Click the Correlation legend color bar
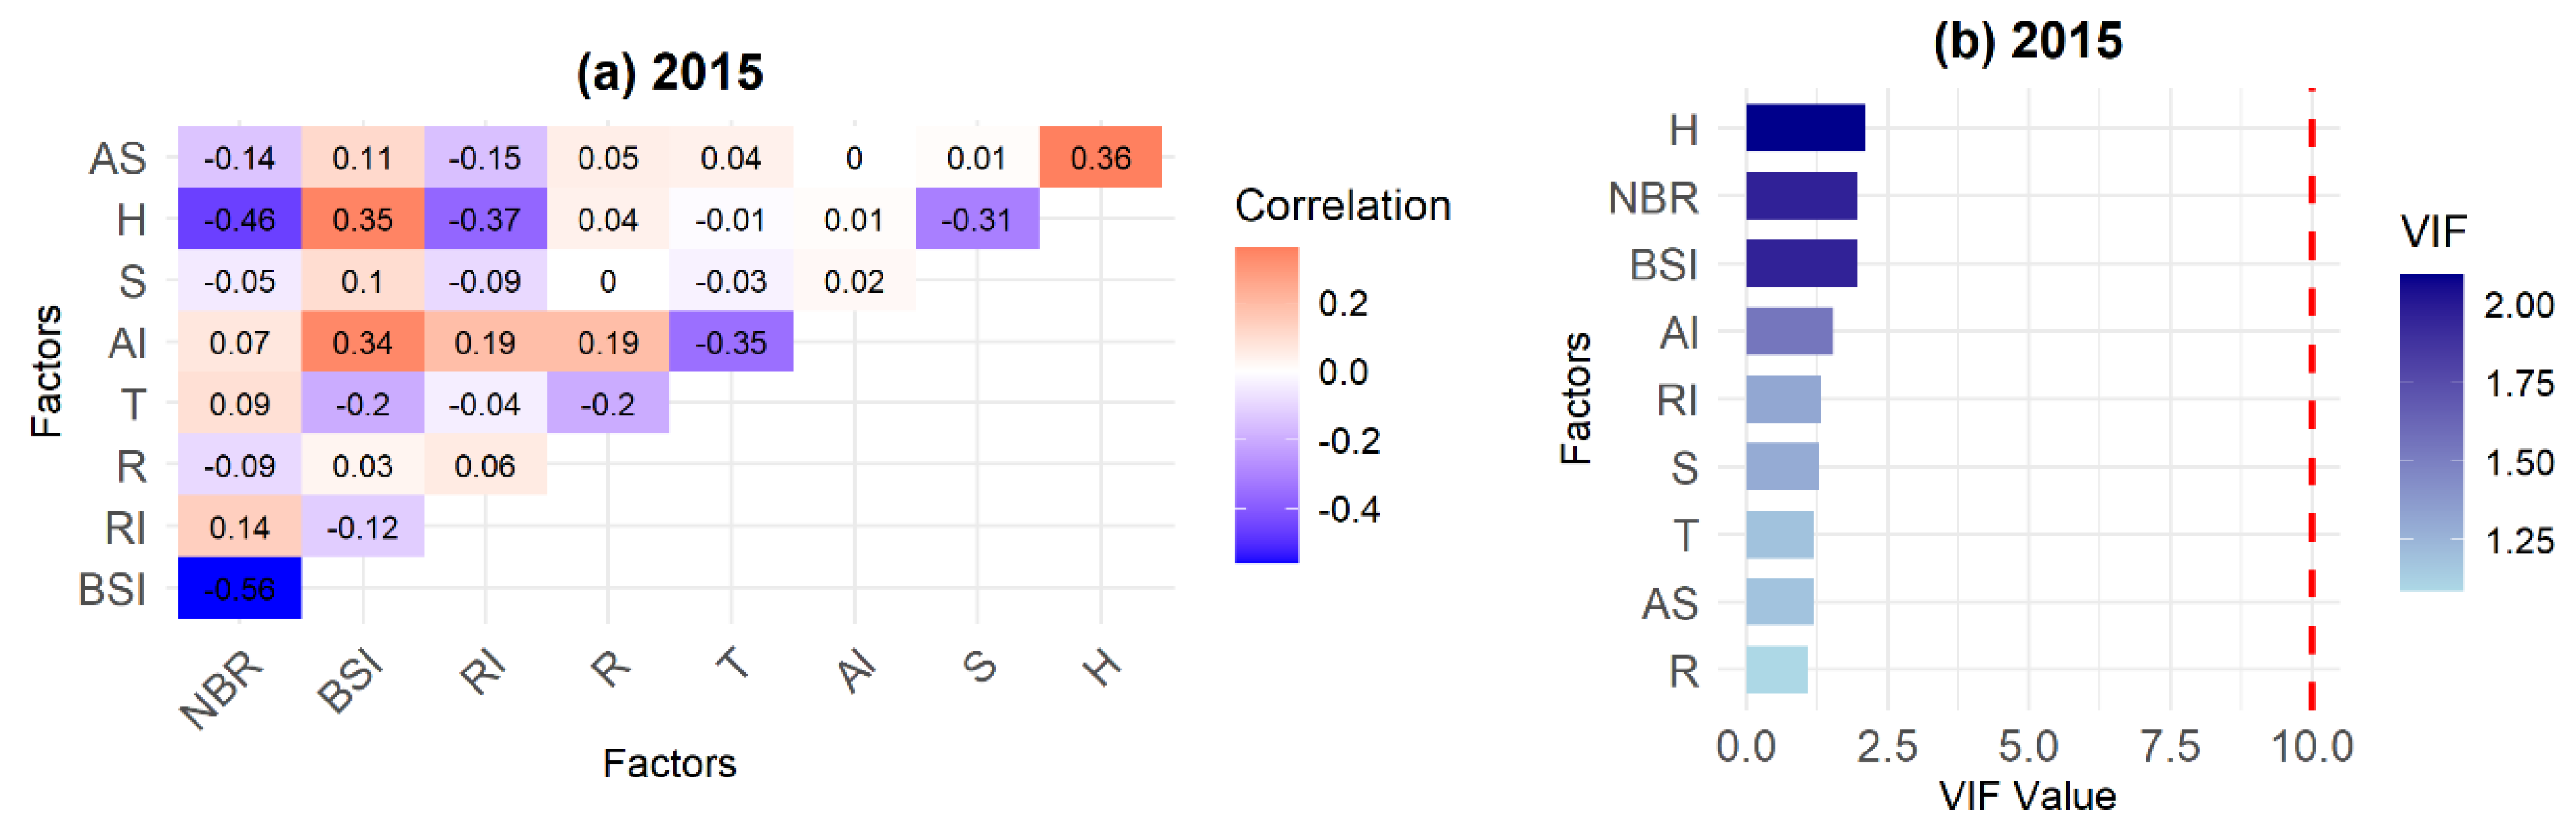Viewport: 2576px width, 839px height. pos(1266,404)
